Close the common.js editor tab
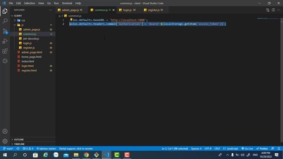This screenshot has height=159, width=283. (114, 10)
